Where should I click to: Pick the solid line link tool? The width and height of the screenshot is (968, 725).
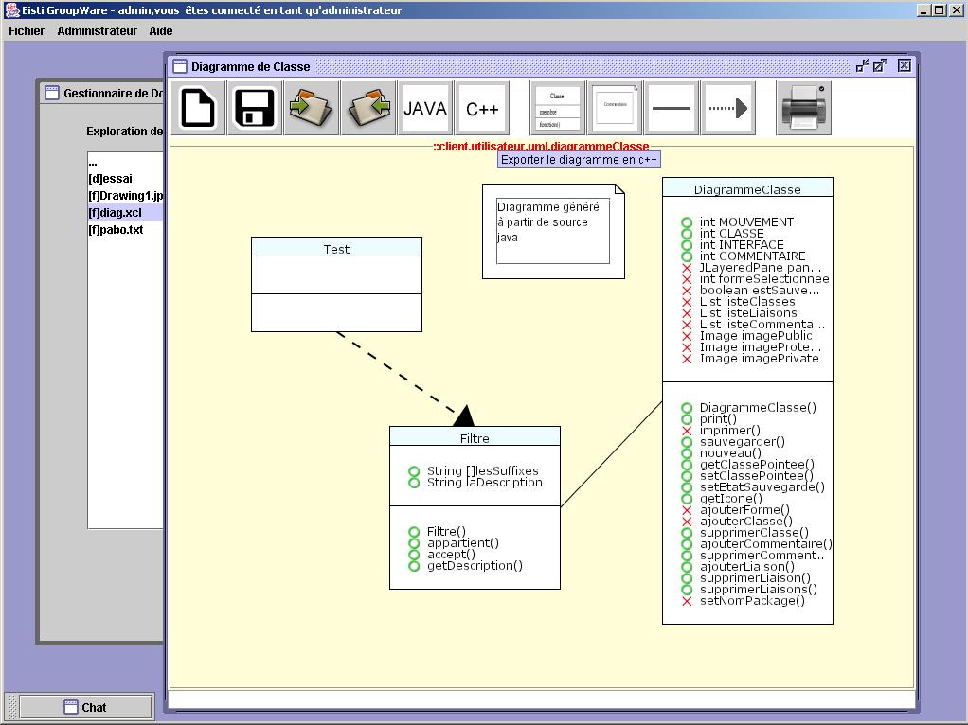pyautogui.click(x=672, y=108)
